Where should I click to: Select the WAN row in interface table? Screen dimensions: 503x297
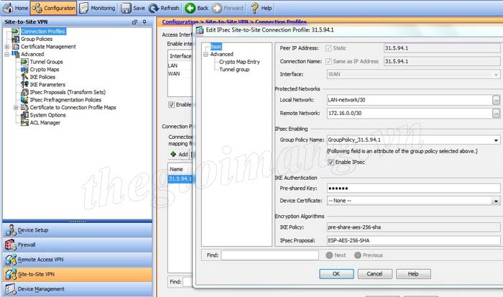[x=180, y=74]
